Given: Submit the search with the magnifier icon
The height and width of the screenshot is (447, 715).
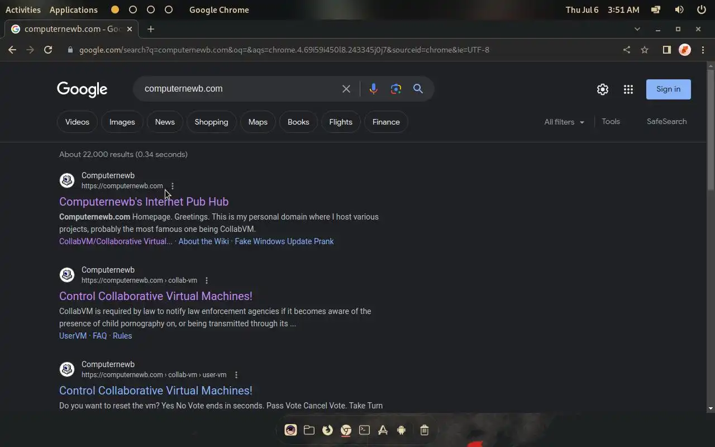Looking at the screenshot, I should click(x=418, y=89).
